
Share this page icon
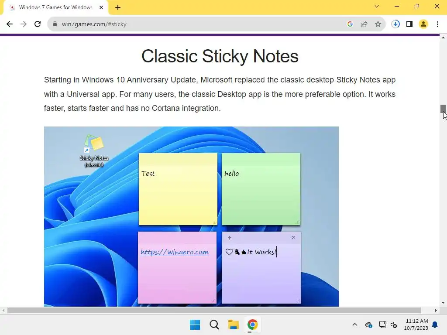(x=364, y=24)
